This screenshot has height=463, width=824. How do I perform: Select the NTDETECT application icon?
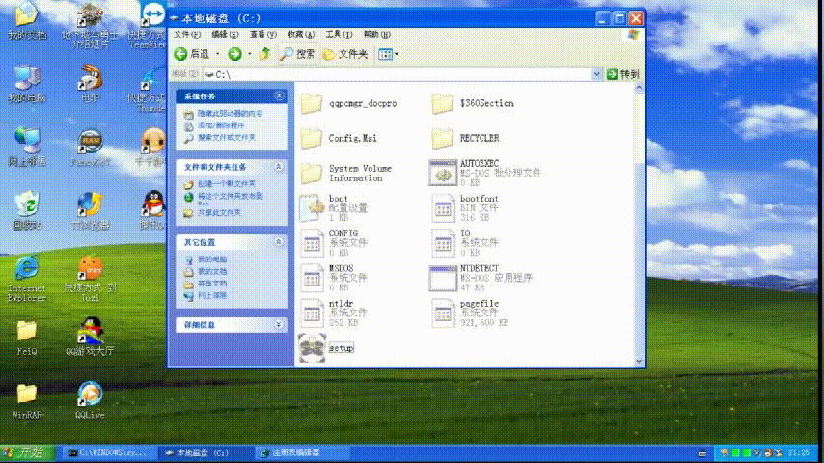click(x=443, y=278)
